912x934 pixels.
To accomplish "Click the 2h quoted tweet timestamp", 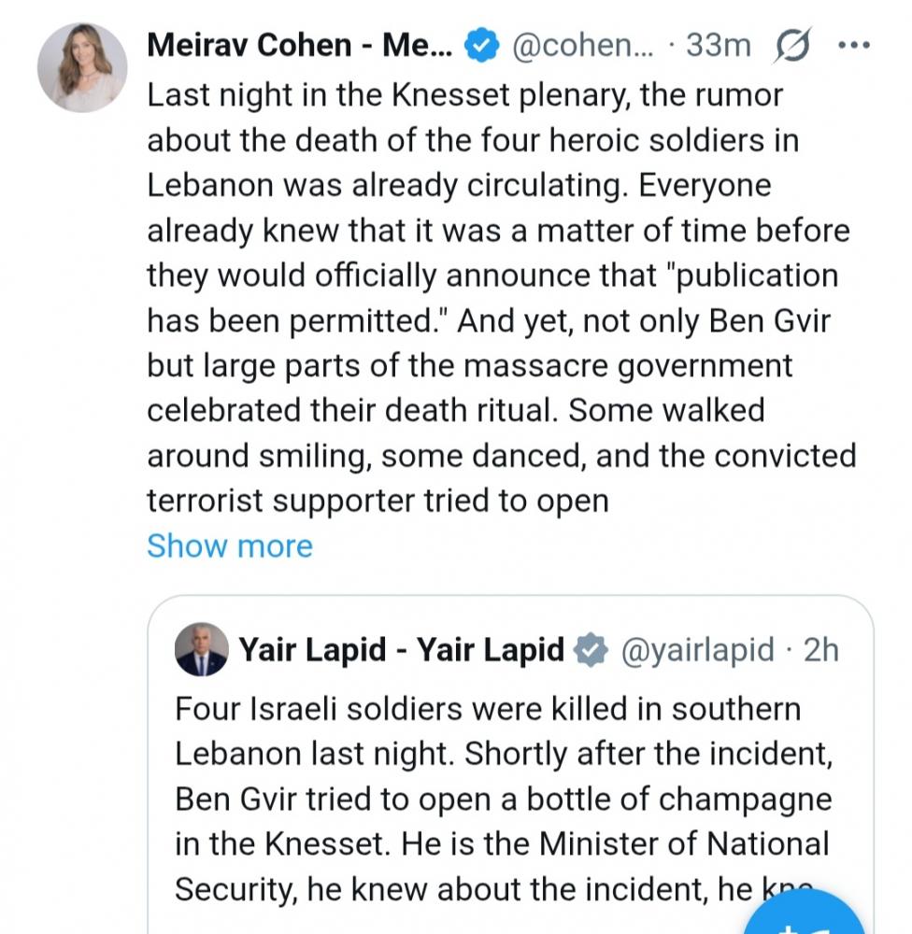I will point(821,649).
